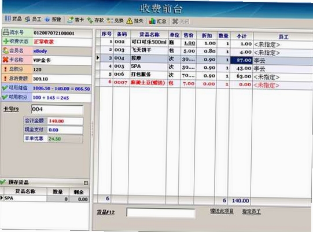Select the SPA row in 预存货品 list
Image resolution: width=313 pixels, height=232 pixels.
point(45,198)
